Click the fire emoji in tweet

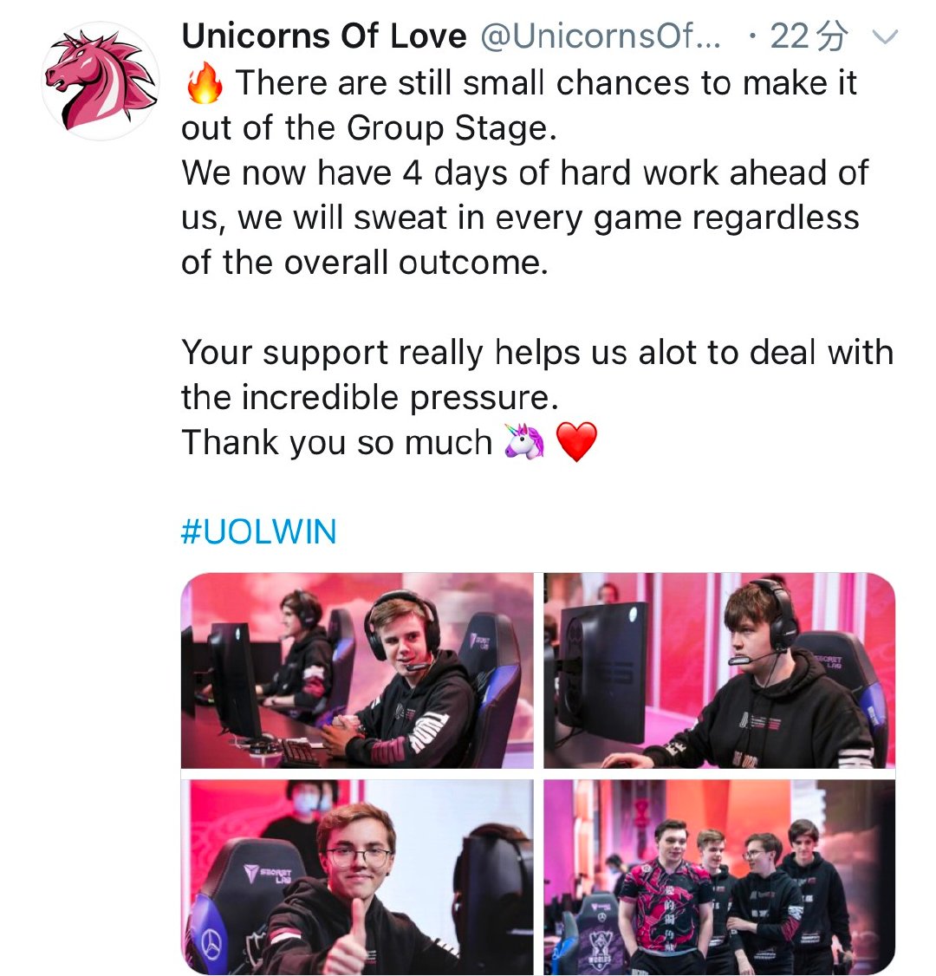[x=205, y=83]
